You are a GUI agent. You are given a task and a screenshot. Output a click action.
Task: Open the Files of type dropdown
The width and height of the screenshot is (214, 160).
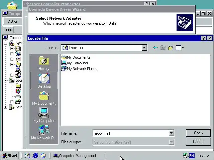pos(171,142)
